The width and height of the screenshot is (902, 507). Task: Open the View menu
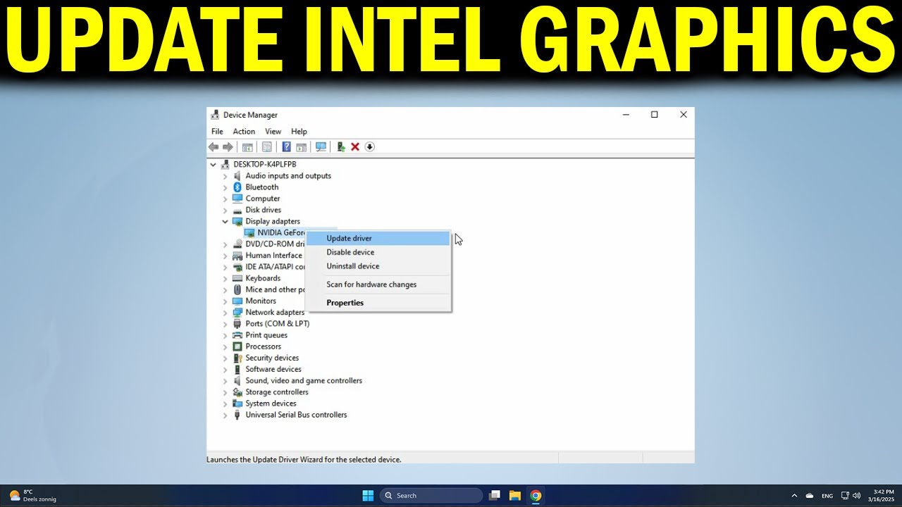(273, 132)
